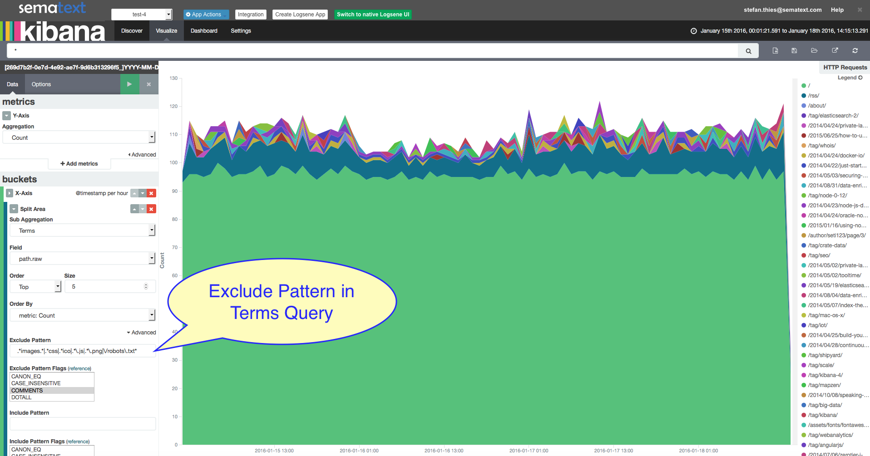Collapse the Y-Axis metric section
The width and height of the screenshot is (870, 456).
coord(6,116)
